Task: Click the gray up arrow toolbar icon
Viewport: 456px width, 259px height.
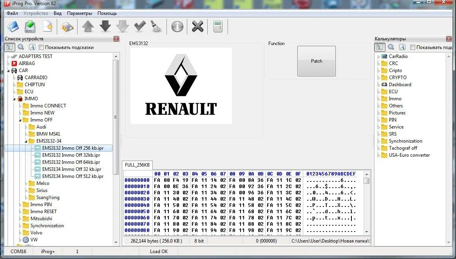Action: 88,26
